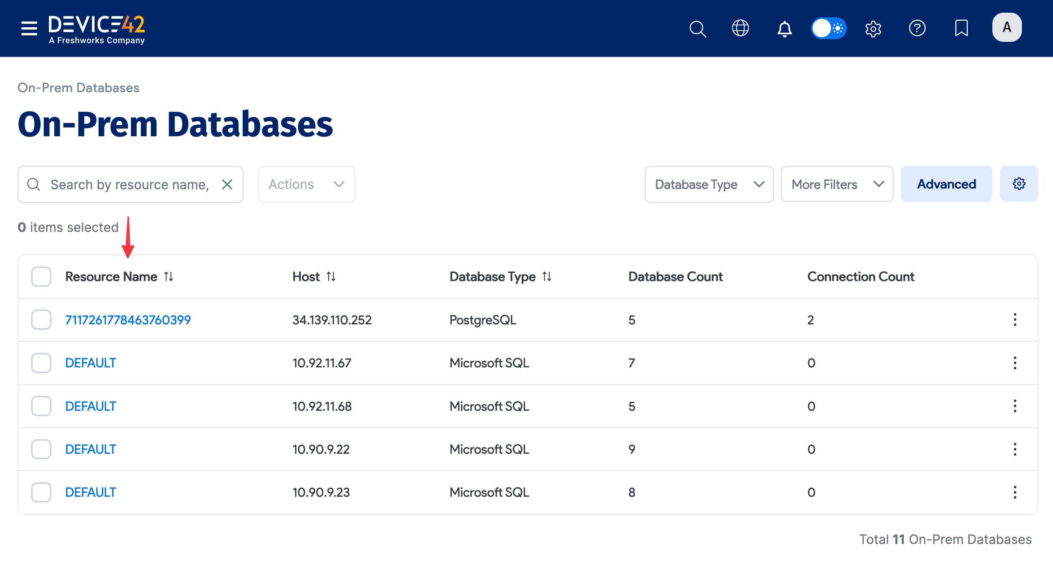Open the DEFAULT resource at host 10.90.9.22
Viewport: 1053px width, 572px height.
coord(90,449)
